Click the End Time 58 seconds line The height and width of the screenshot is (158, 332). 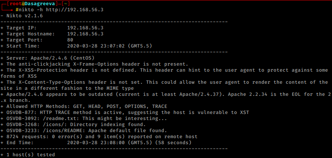point(96,143)
